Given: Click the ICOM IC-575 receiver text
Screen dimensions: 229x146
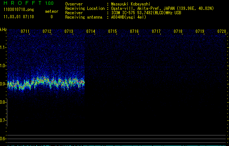Looking at the screenshot, I should click(x=146, y=13).
